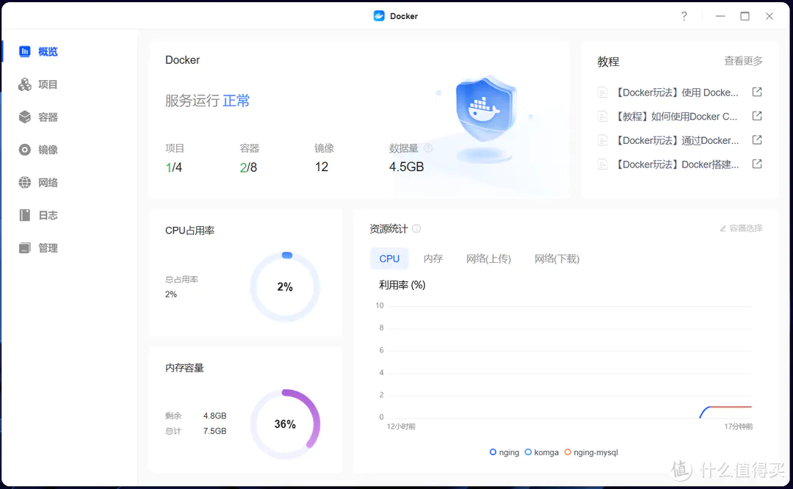Select the 网络(下载) download tab

(x=557, y=258)
